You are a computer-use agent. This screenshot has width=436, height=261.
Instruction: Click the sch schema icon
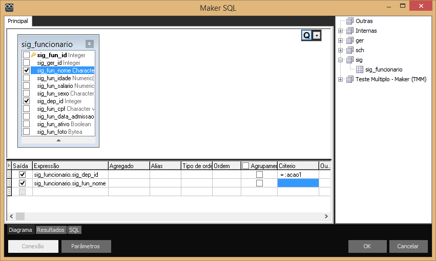click(350, 50)
